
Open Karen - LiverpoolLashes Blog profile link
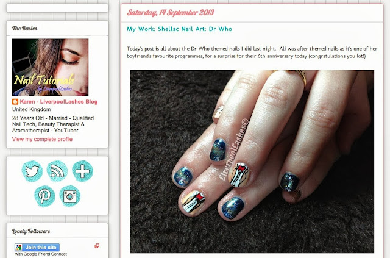coord(58,102)
